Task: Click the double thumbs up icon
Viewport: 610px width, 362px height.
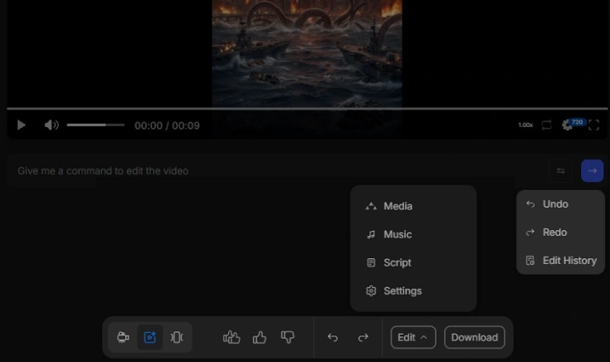Action: pyautogui.click(x=232, y=337)
